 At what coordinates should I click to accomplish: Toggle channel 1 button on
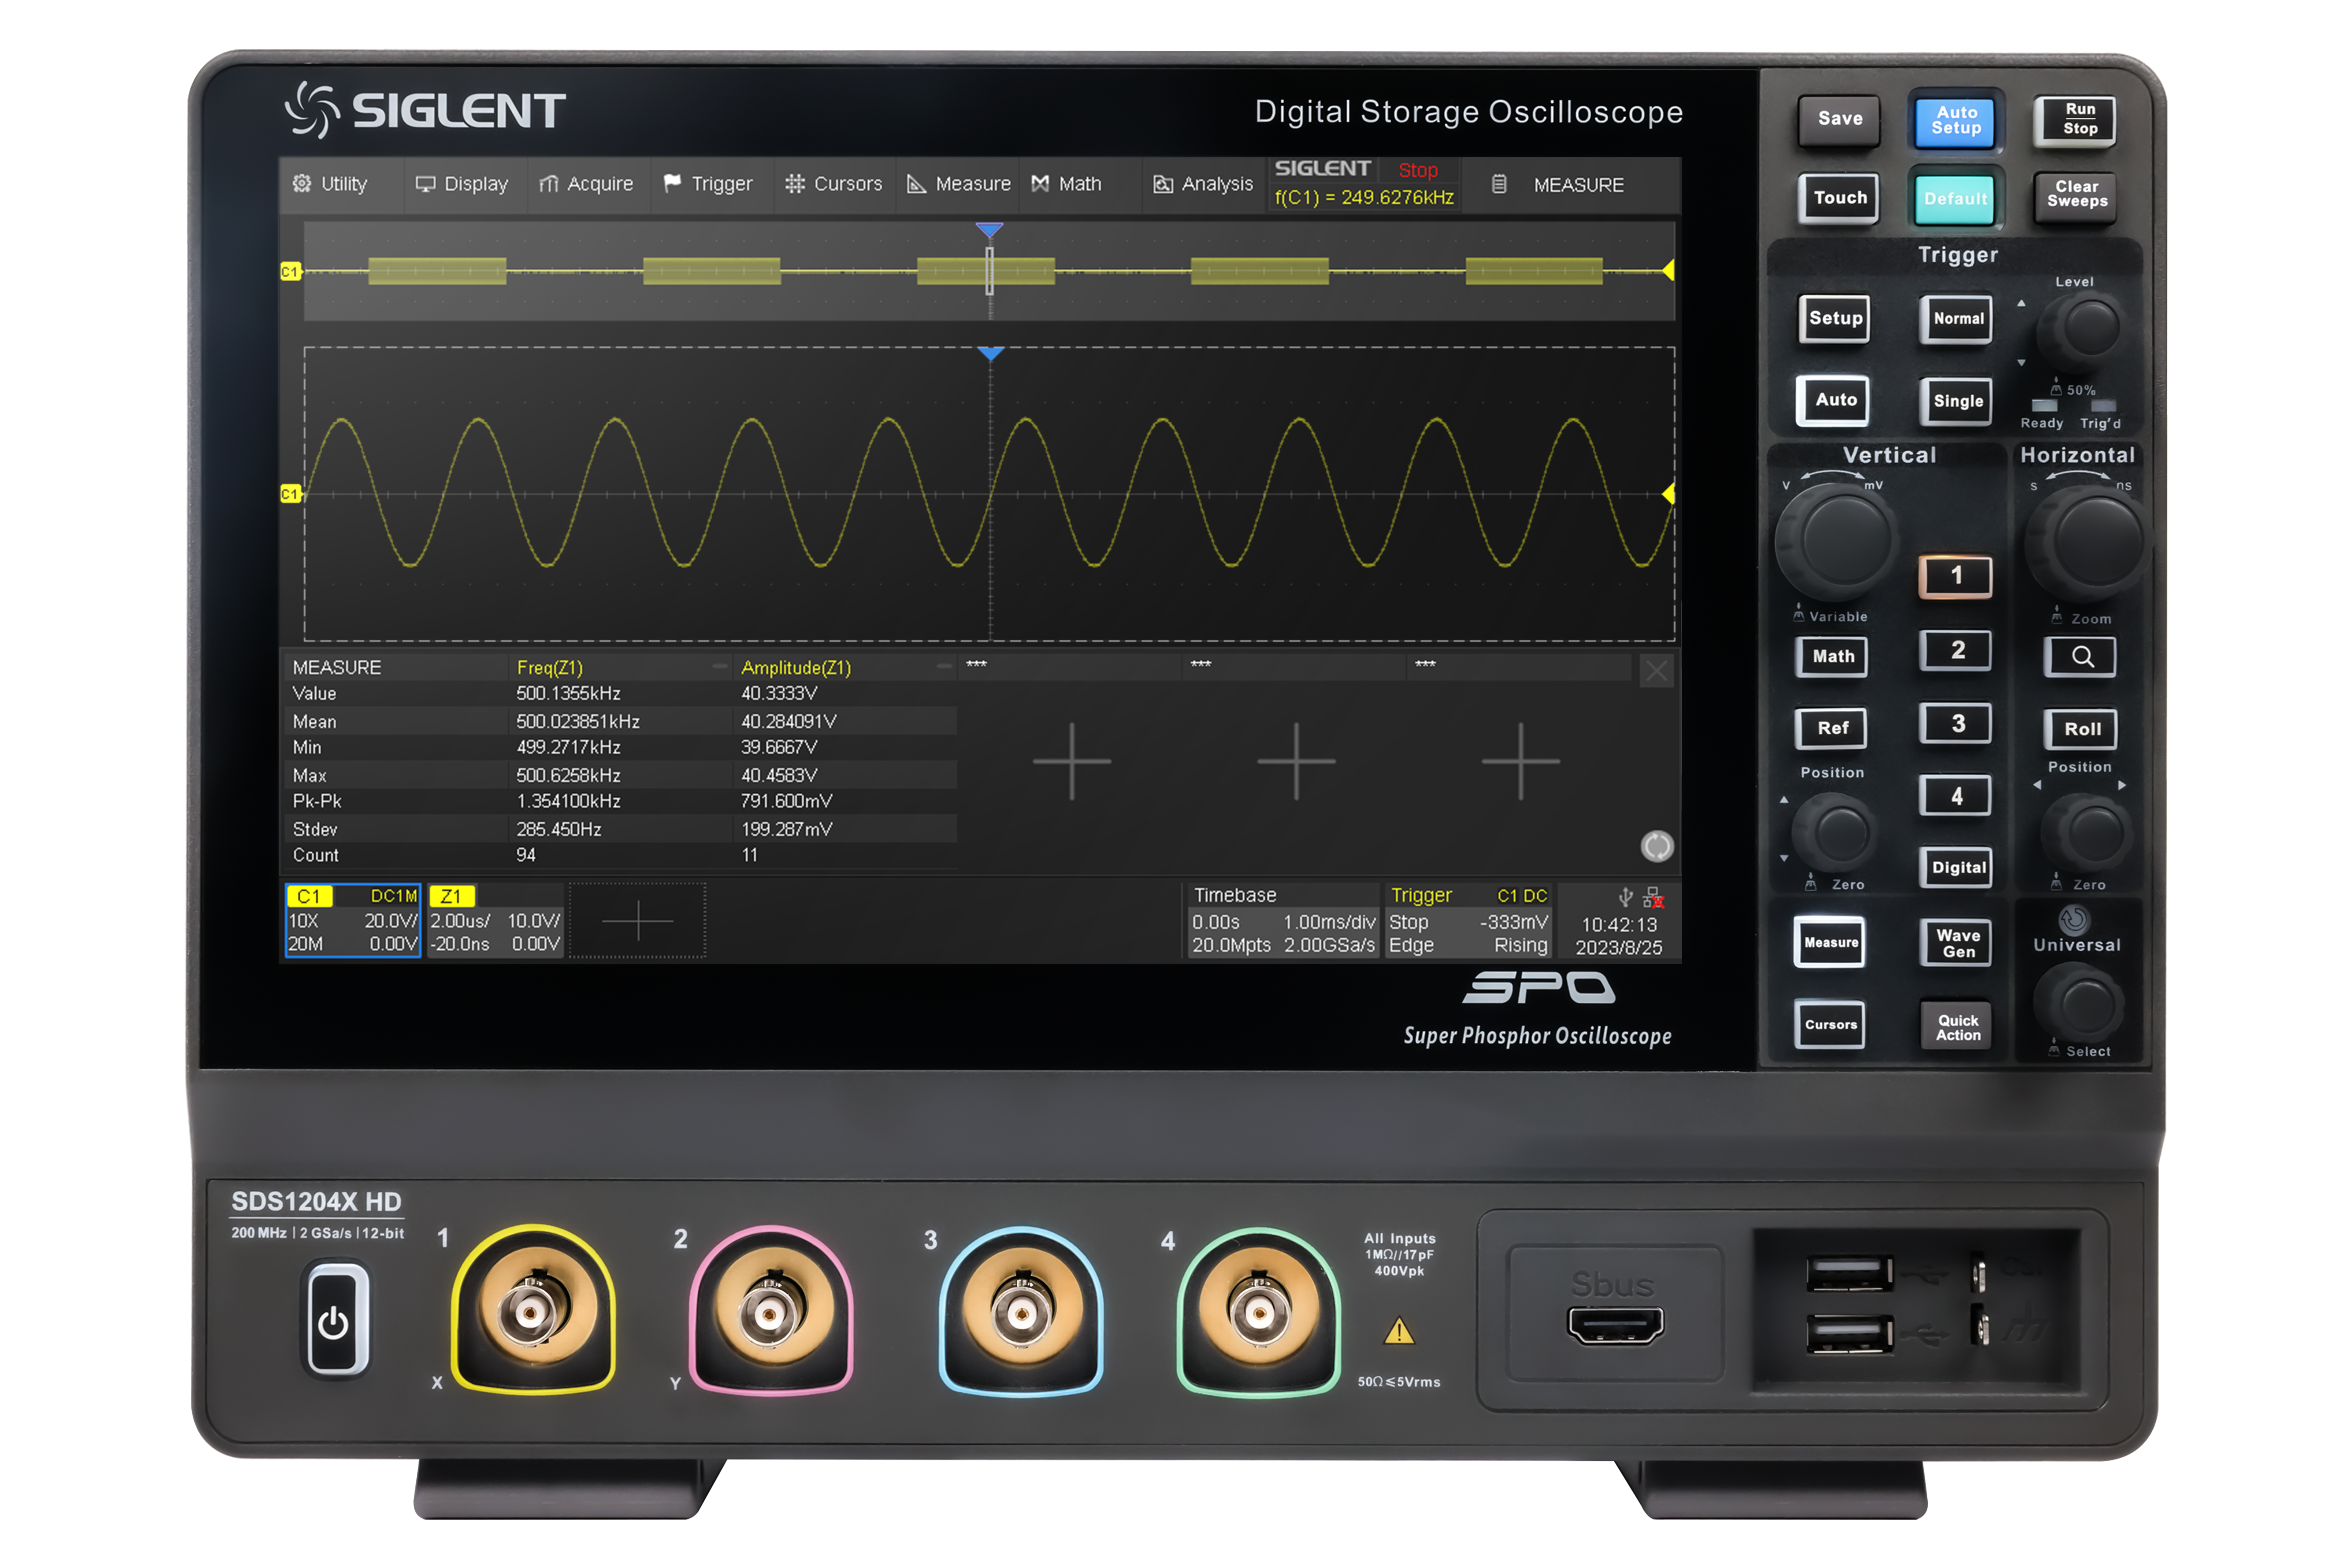pyautogui.click(x=1955, y=576)
